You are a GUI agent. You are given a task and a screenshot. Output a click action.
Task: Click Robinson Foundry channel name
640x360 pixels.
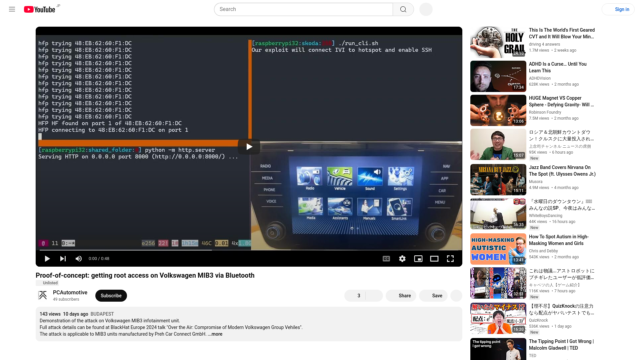pos(545,112)
